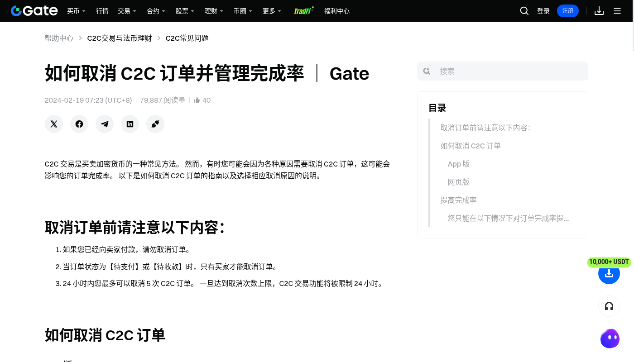Click the Gate logo in the header
This screenshot has width=634, height=362.
point(34,11)
